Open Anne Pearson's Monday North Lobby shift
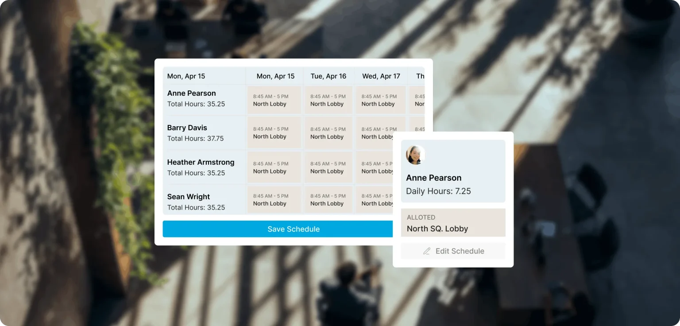Viewport: 680px width, 326px height. point(274,100)
